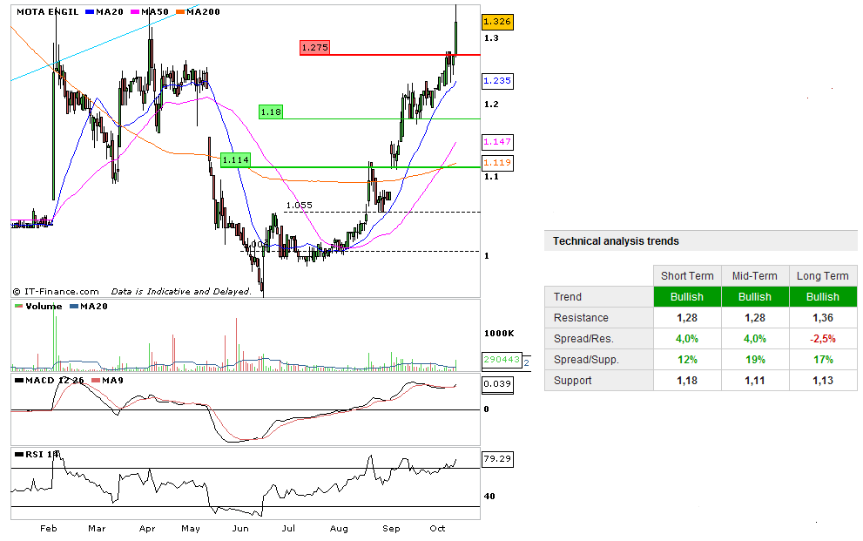The image size is (863, 541).
Task: Click the Mid-Term 19% Spread/Supp. value
Action: click(x=754, y=360)
